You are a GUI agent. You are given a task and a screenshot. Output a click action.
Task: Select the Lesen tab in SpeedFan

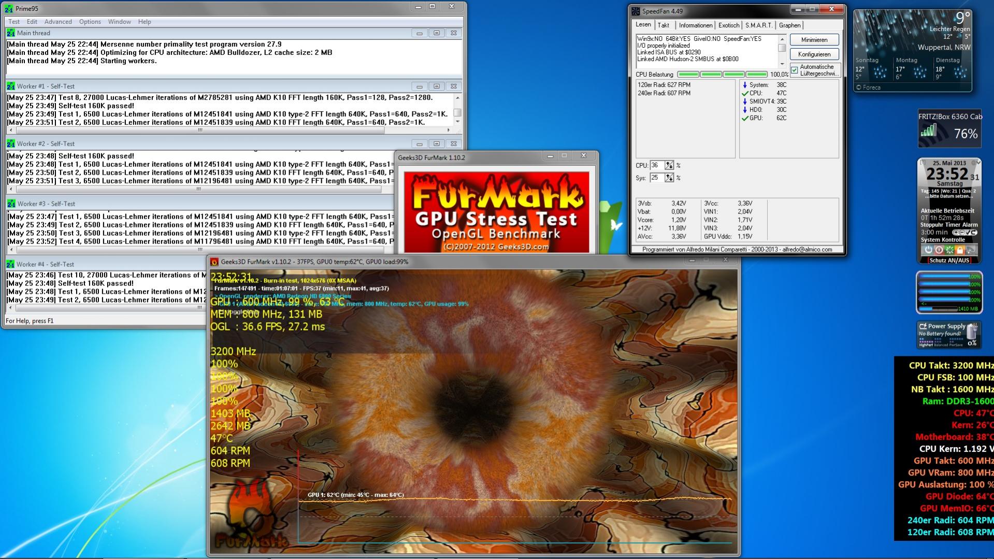pyautogui.click(x=643, y=25)
